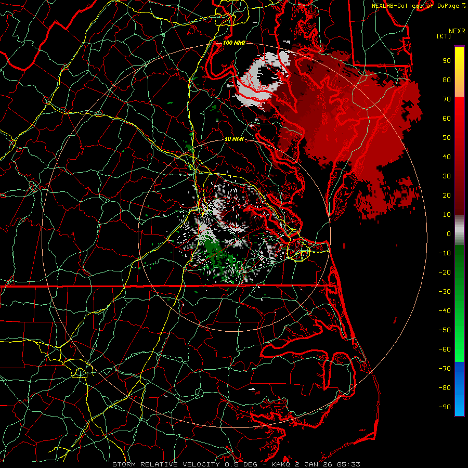Click the -70 value on the velocity scale
The width and height of the screenshot is (468, 468).
coord(445,369)
